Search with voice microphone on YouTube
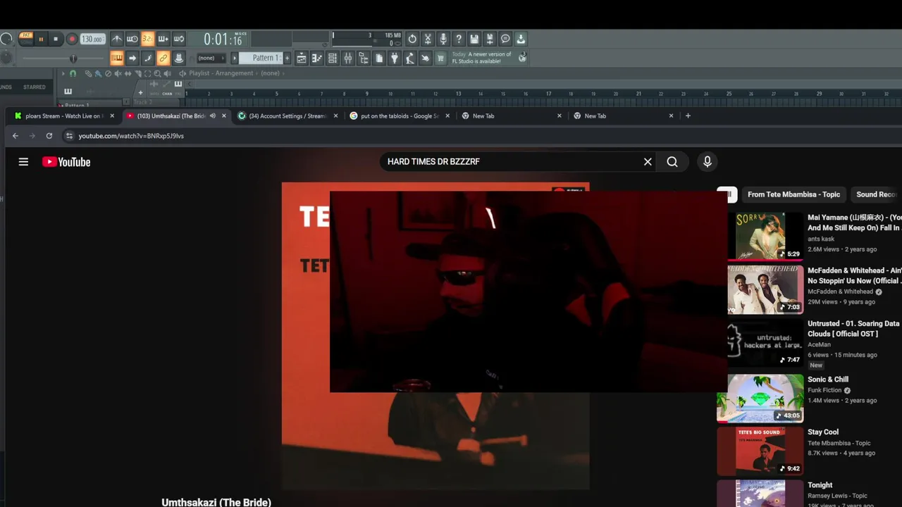The height and width of the screenshot is (507, 902). pos(708,162)
